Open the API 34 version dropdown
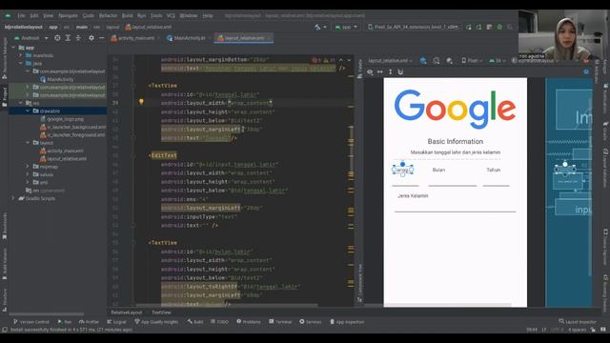Viewport: 610px width, 343px height. (x=497, y=61)
